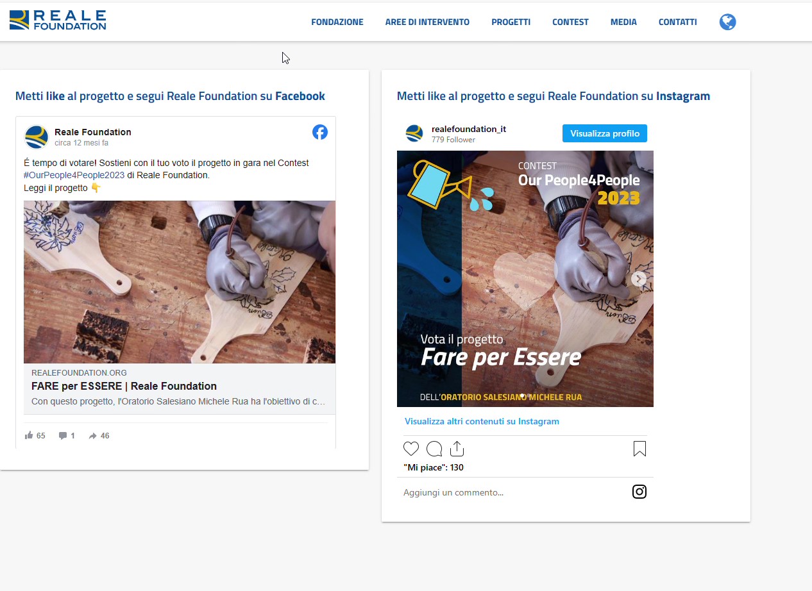
Task: Open the Media menu
Action: 623,22
